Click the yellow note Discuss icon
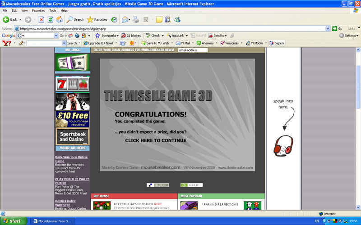 [x=159, y=19]
